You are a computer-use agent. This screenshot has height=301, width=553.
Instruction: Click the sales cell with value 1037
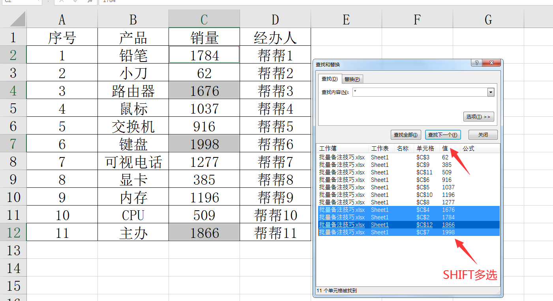[x=204, y=108]
